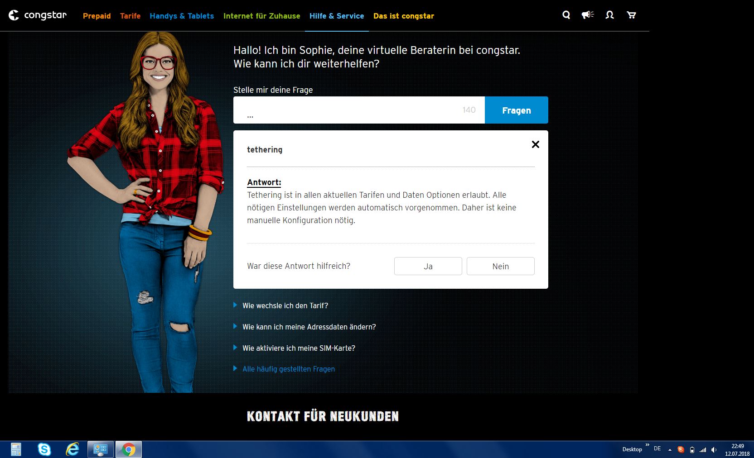Expand 'Wie aktiviere ich meine SIM-Karte?'
Viewport: 754px width, 458px height.
[299, 348]
